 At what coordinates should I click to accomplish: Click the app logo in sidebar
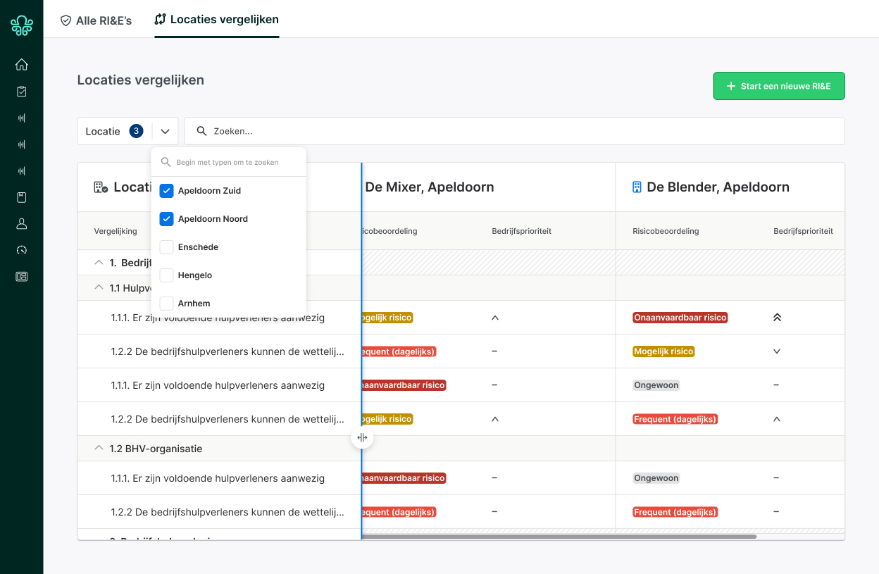click(x=22, y=25)
